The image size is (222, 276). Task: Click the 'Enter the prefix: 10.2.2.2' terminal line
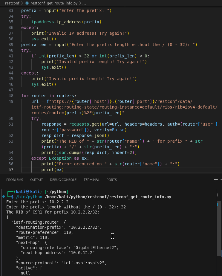coord(37,202)
